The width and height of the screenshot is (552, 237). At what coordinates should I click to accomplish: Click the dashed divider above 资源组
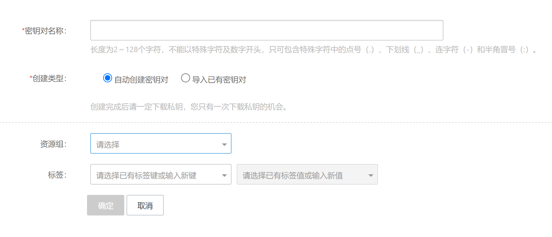(276, 123)
